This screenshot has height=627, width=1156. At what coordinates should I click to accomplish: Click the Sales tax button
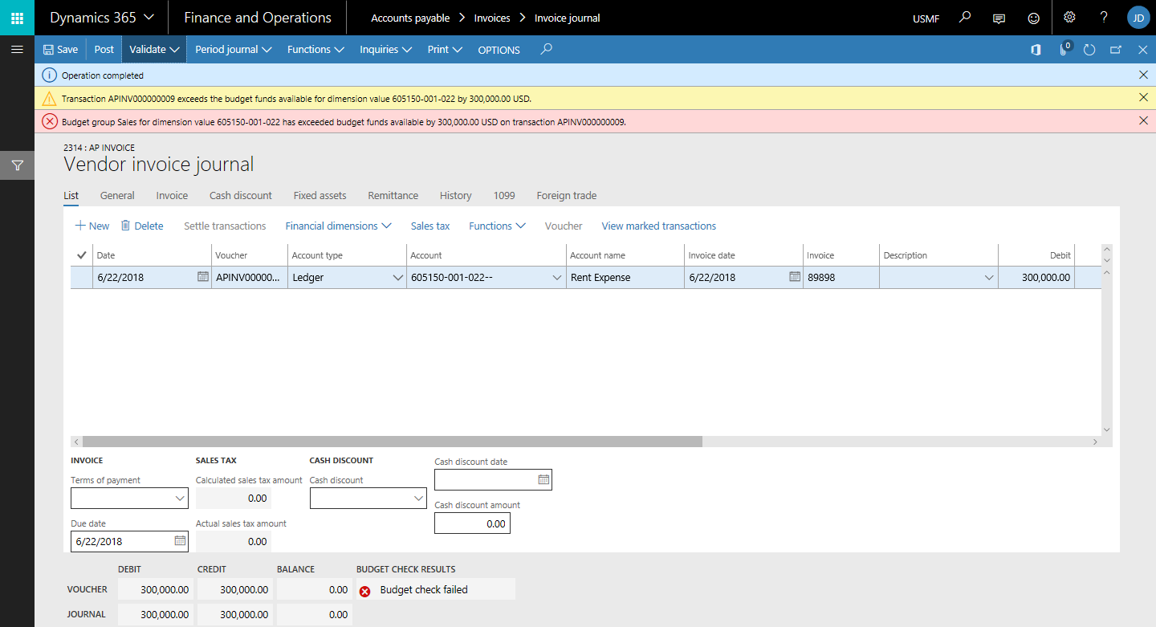point(430,226)
